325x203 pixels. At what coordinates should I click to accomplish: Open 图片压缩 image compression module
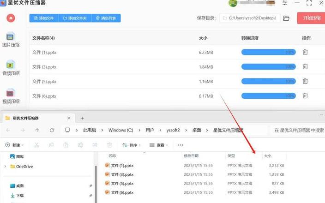pyautogui.click(x=11, y=40)
